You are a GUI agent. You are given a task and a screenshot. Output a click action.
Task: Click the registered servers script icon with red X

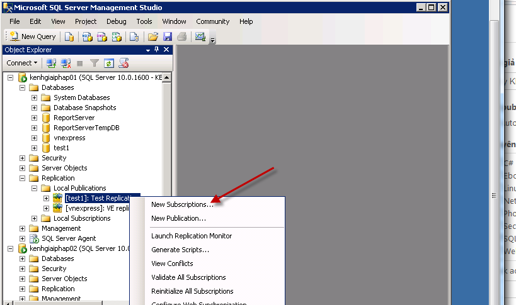[x=123, y=63]
